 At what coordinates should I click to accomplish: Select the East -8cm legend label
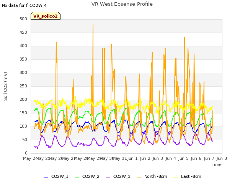point(191,176)
